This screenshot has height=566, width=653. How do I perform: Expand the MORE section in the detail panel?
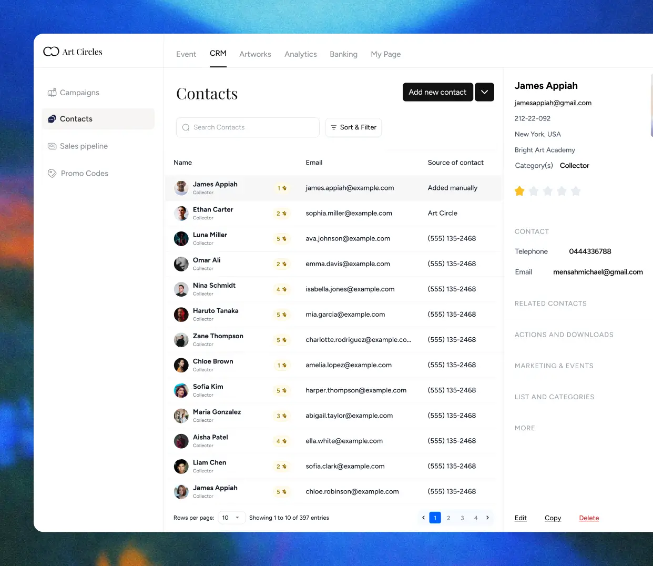tap(525, 428)
